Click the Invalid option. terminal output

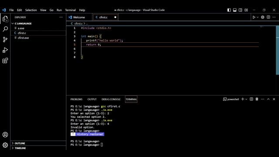[x=82, y=127]
